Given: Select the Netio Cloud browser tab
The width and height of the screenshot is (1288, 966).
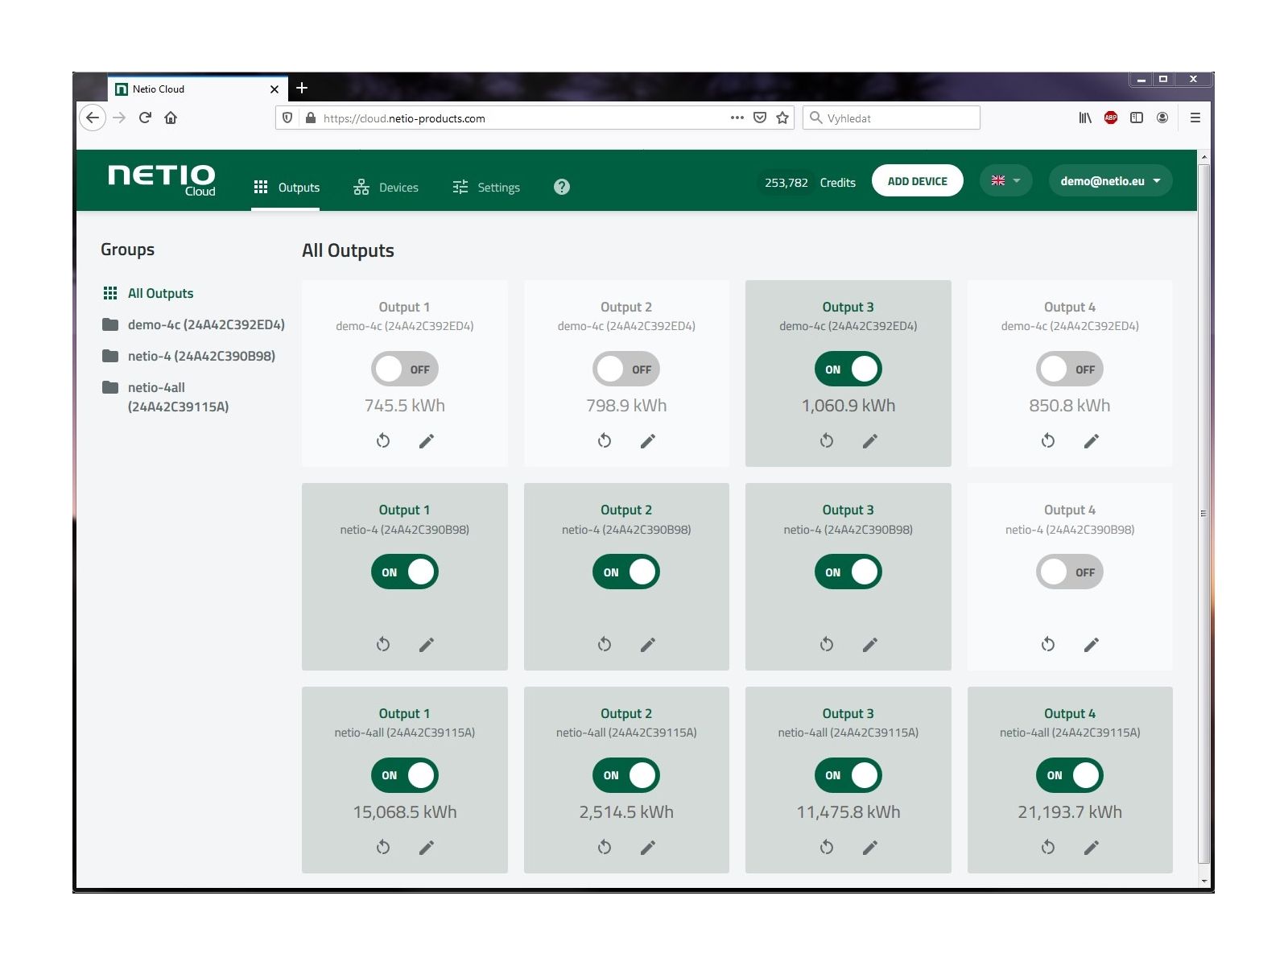Looking at the screenshot, I should coord(197,89).
